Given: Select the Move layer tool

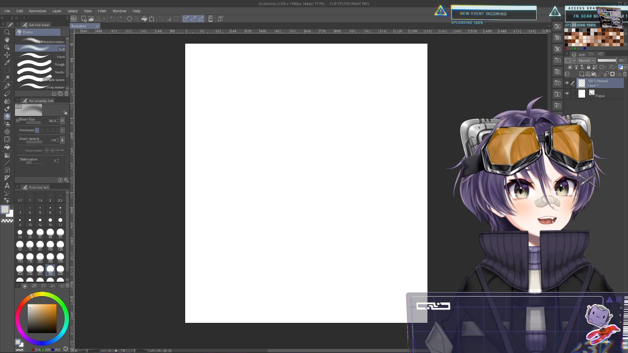Looking at the screenshot, I should [7, 55].
